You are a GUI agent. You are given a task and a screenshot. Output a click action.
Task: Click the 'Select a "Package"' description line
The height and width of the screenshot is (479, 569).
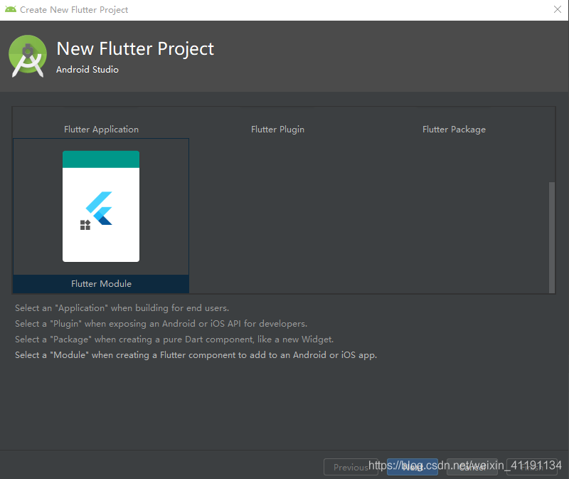[174, 339]
